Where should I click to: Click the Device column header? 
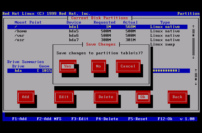pos(74,22)
